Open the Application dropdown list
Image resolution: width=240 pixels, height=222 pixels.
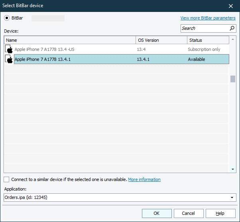pyautogui.click(x=232, y=198)
